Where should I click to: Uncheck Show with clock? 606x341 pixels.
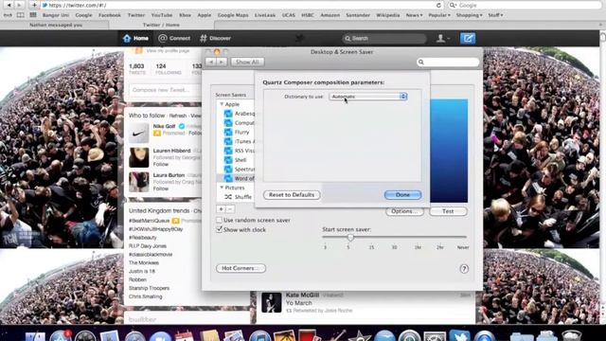[x=219, y=229]
